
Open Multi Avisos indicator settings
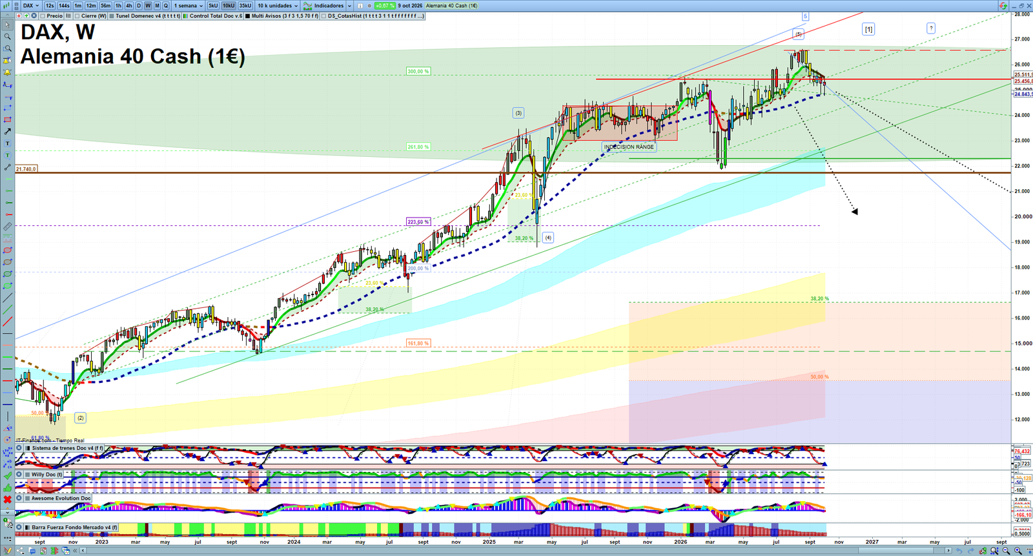click(282, 16)
